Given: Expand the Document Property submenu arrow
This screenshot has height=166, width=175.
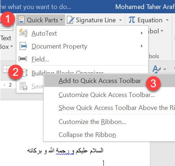Looking at the screenshot, I should 142,46.
